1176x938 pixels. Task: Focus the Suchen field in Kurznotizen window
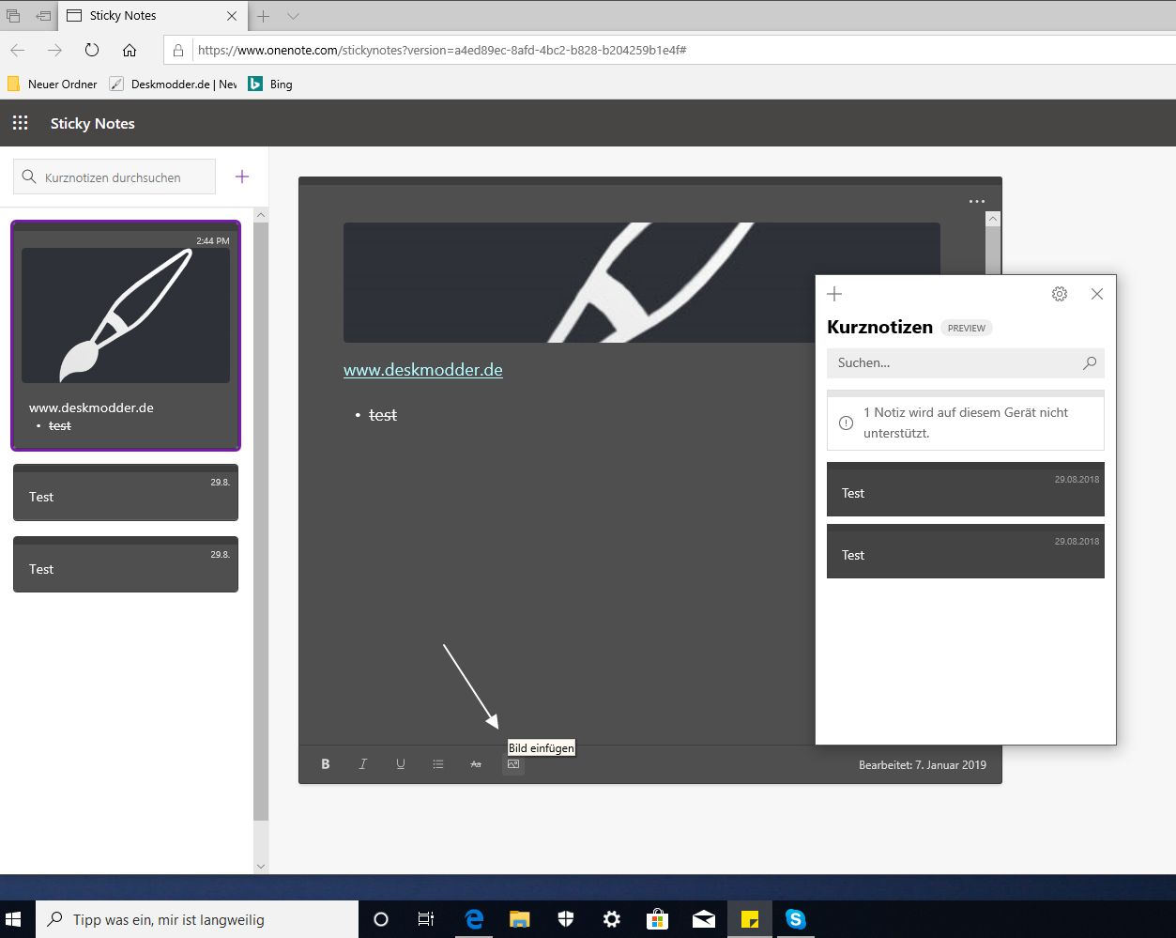click(966, 362)
